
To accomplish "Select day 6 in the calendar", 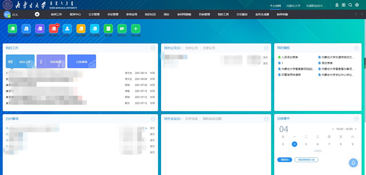I will (x=318, y=144).
